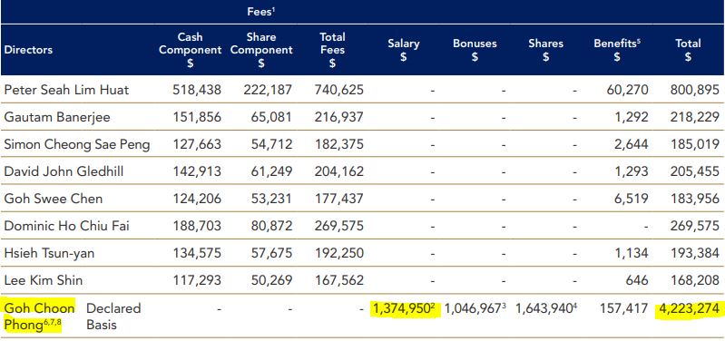Click the Share Component header
This screenshot has height=341, width=725.
click(261, 50)
